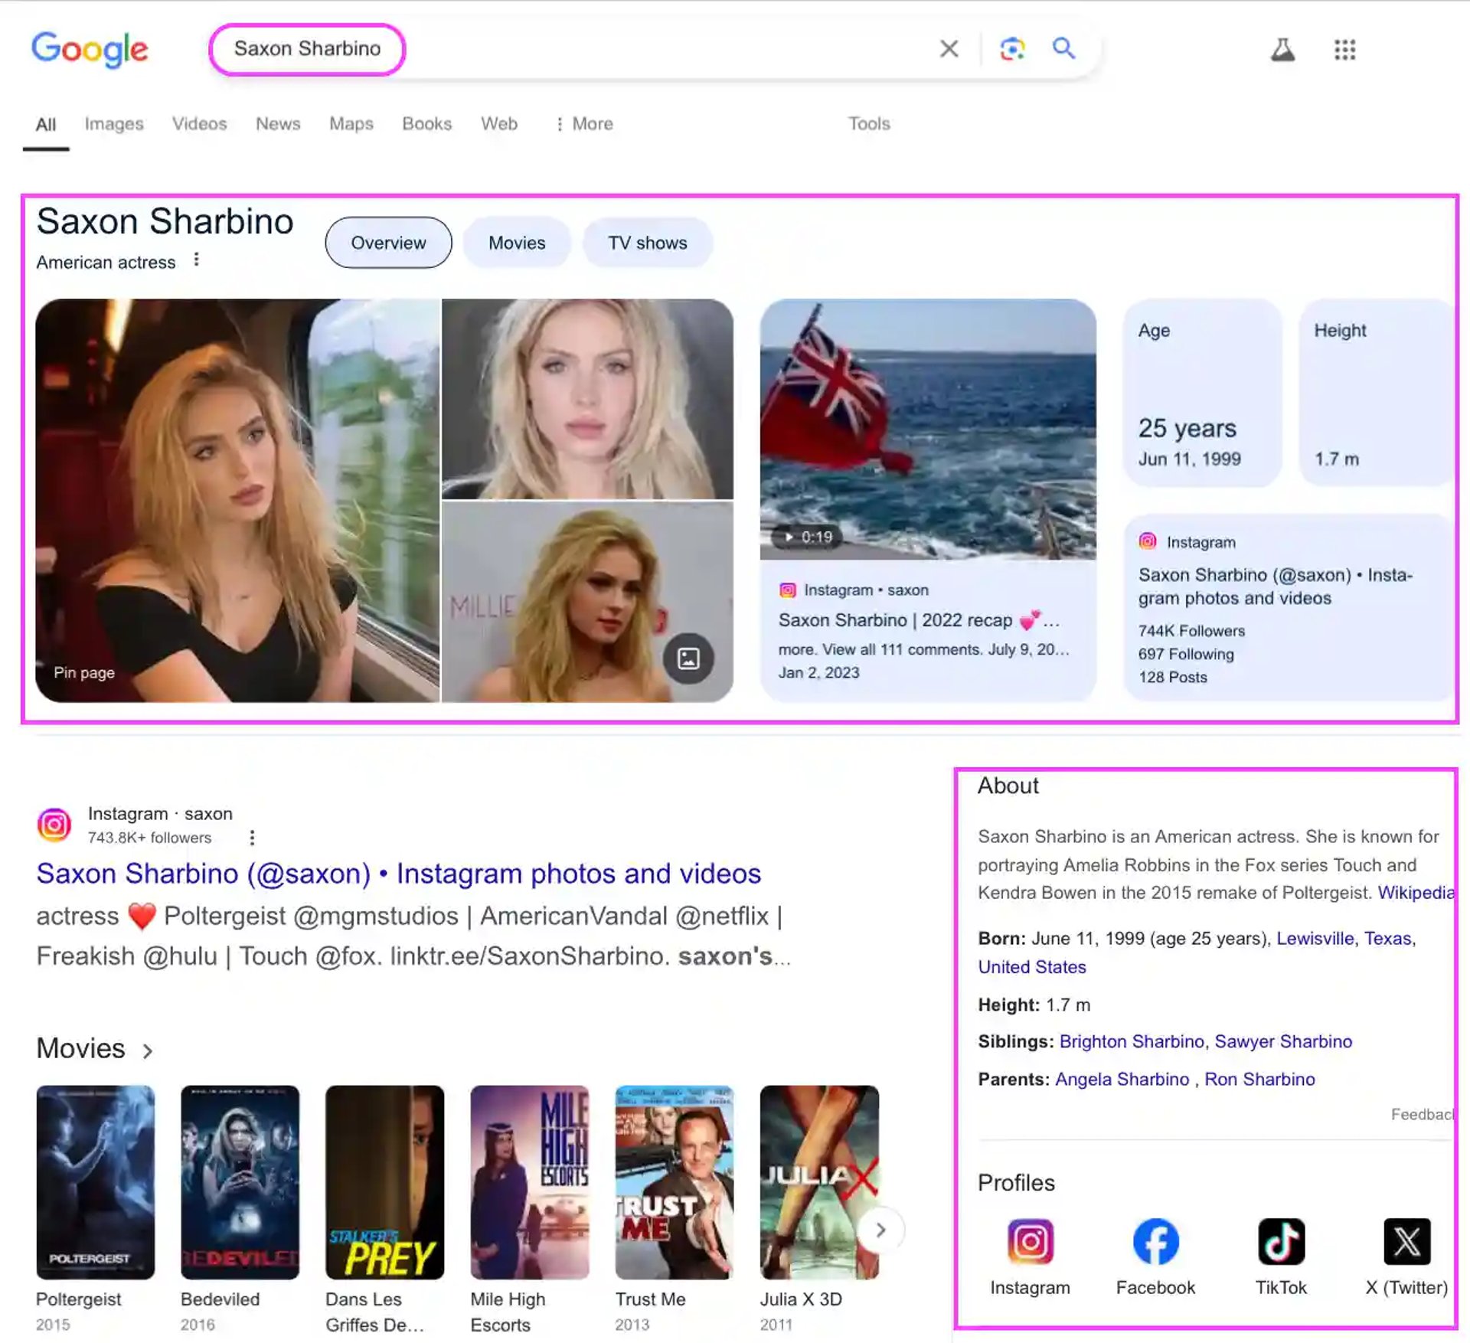
Task: Expand the Movies section chevron
Action: click(148, 1051)
